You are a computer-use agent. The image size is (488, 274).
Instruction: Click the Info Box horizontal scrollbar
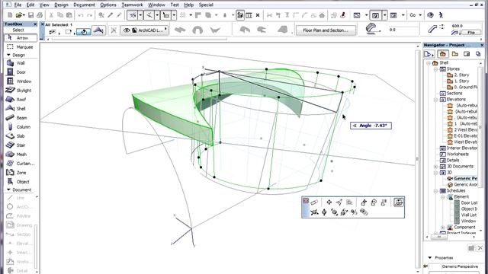tap(140, 39)
